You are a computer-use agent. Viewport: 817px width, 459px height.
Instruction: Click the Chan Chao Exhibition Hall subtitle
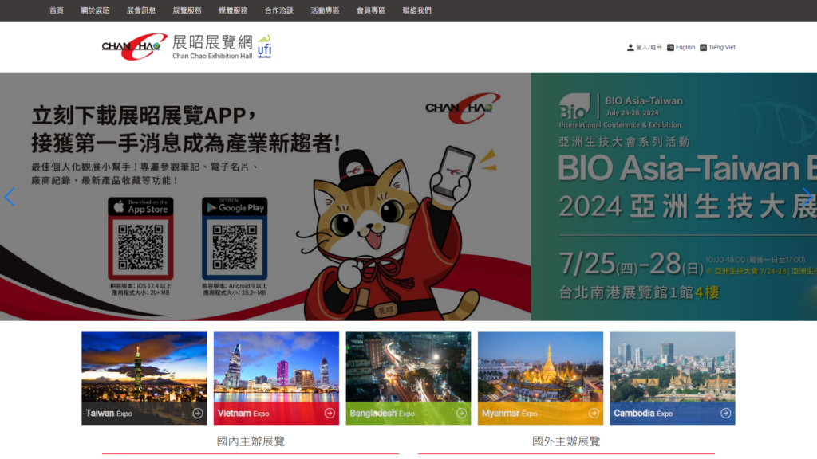pos(212,57)
